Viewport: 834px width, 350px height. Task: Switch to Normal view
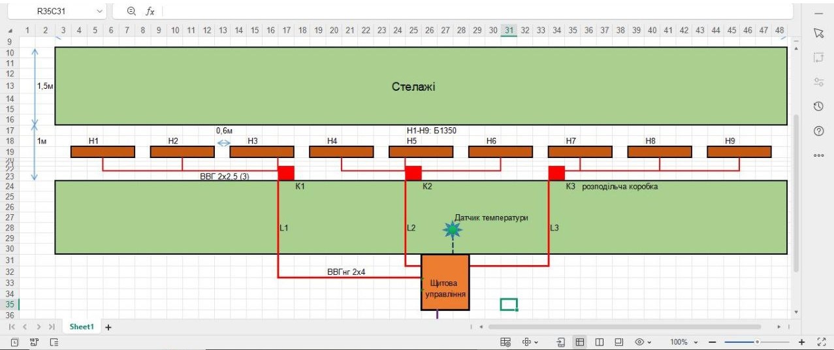(x=579, y=342)
